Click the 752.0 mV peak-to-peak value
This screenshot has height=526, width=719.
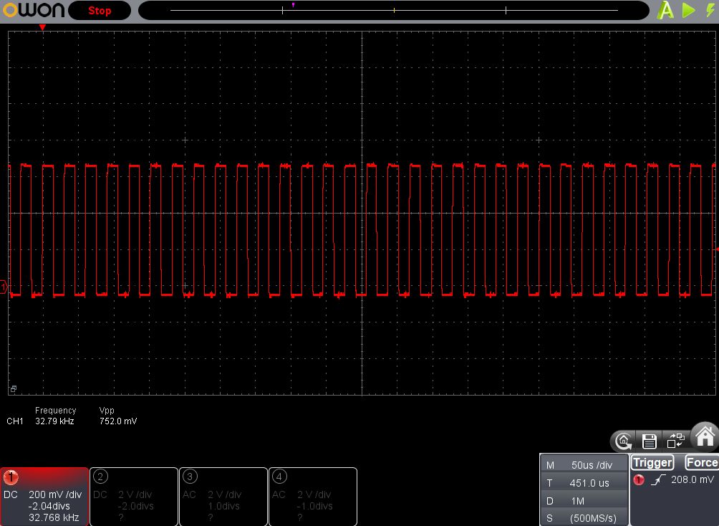(118, 421)
